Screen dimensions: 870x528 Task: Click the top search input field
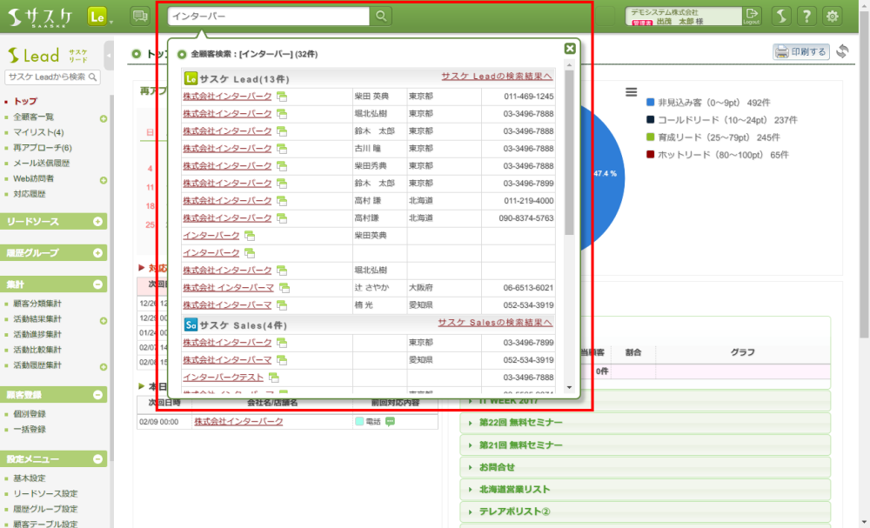(269, 16)
